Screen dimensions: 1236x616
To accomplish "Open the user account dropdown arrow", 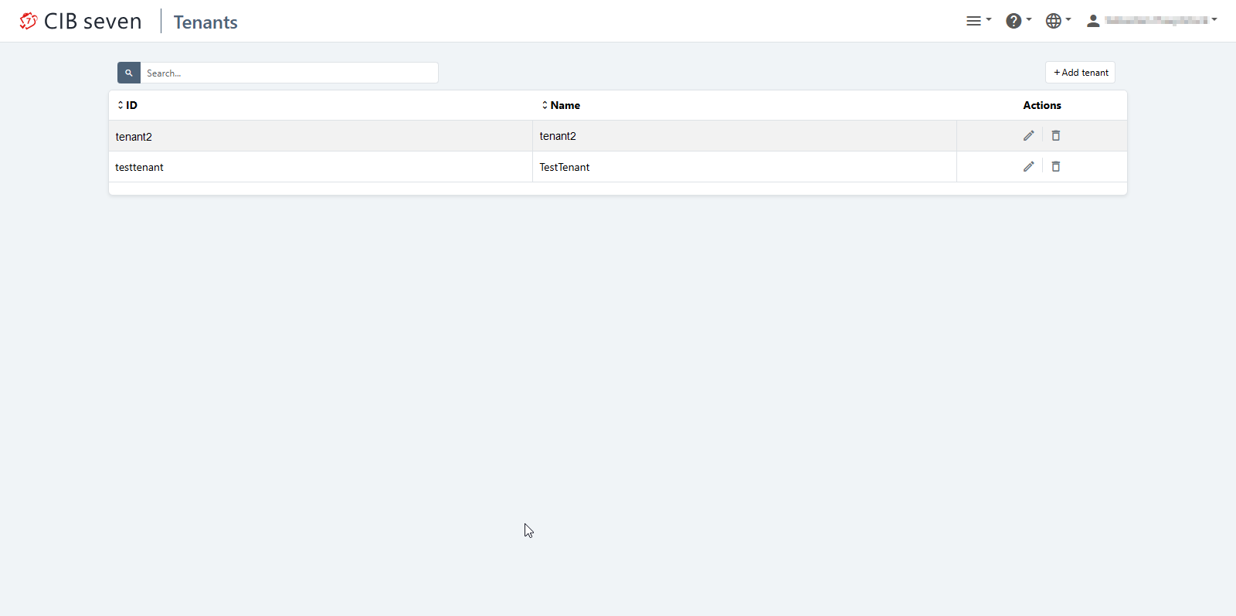I will 1214,20.
